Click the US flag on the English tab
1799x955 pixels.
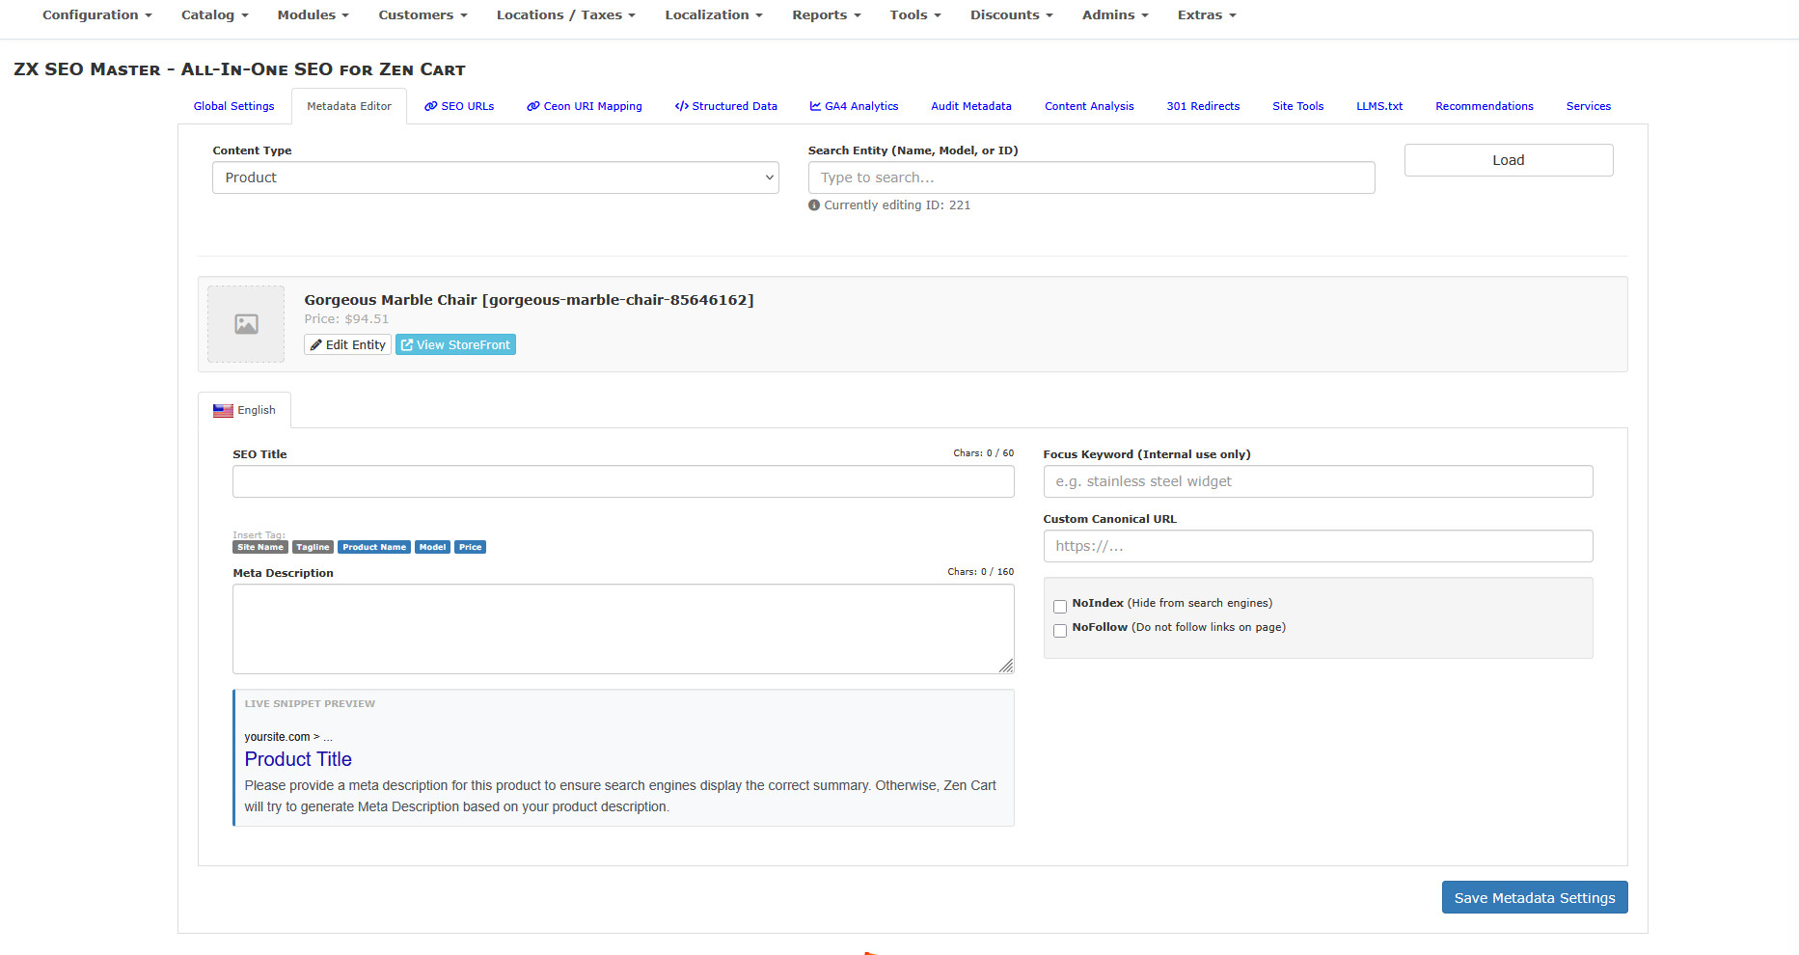(223, 411)
